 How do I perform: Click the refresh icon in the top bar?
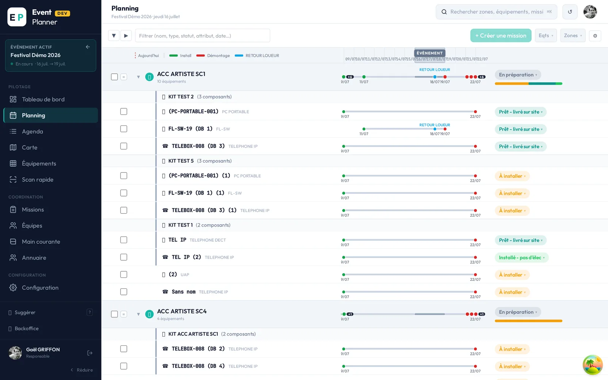pyautogui.click(x=570, y=12)
